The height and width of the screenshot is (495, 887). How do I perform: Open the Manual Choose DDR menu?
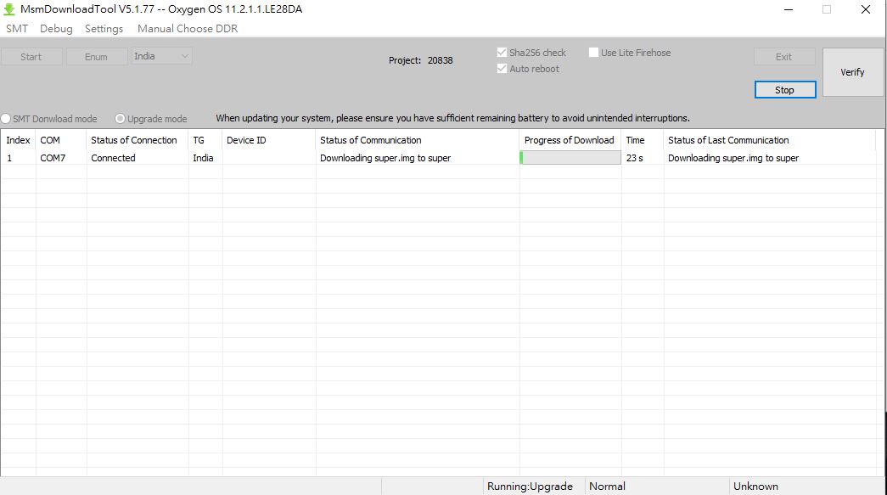[188, 29]
